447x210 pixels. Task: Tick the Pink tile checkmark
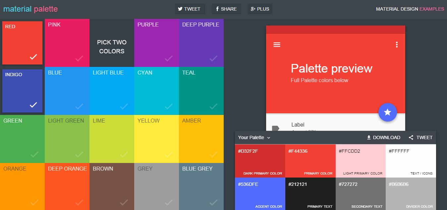[x=79, y=59]
